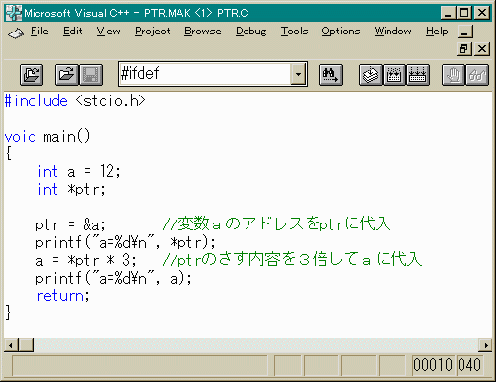Click the Find Next binoculars icon
Image resolution: width=496 pixels, height=382 pixels.
click(x=331, y=75)
